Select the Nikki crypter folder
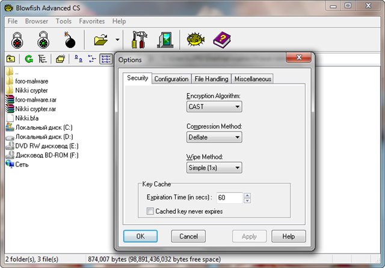This screenshot has height=268, width=385. pos(26,91)
